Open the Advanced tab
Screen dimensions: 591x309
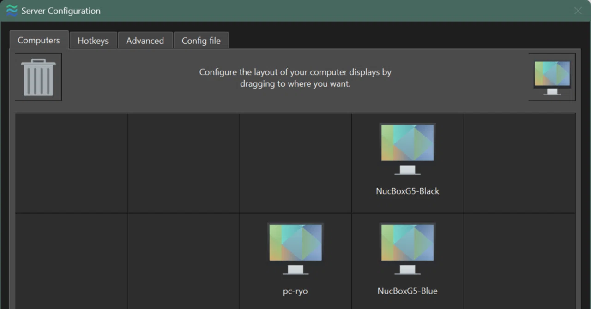(145, 41)
